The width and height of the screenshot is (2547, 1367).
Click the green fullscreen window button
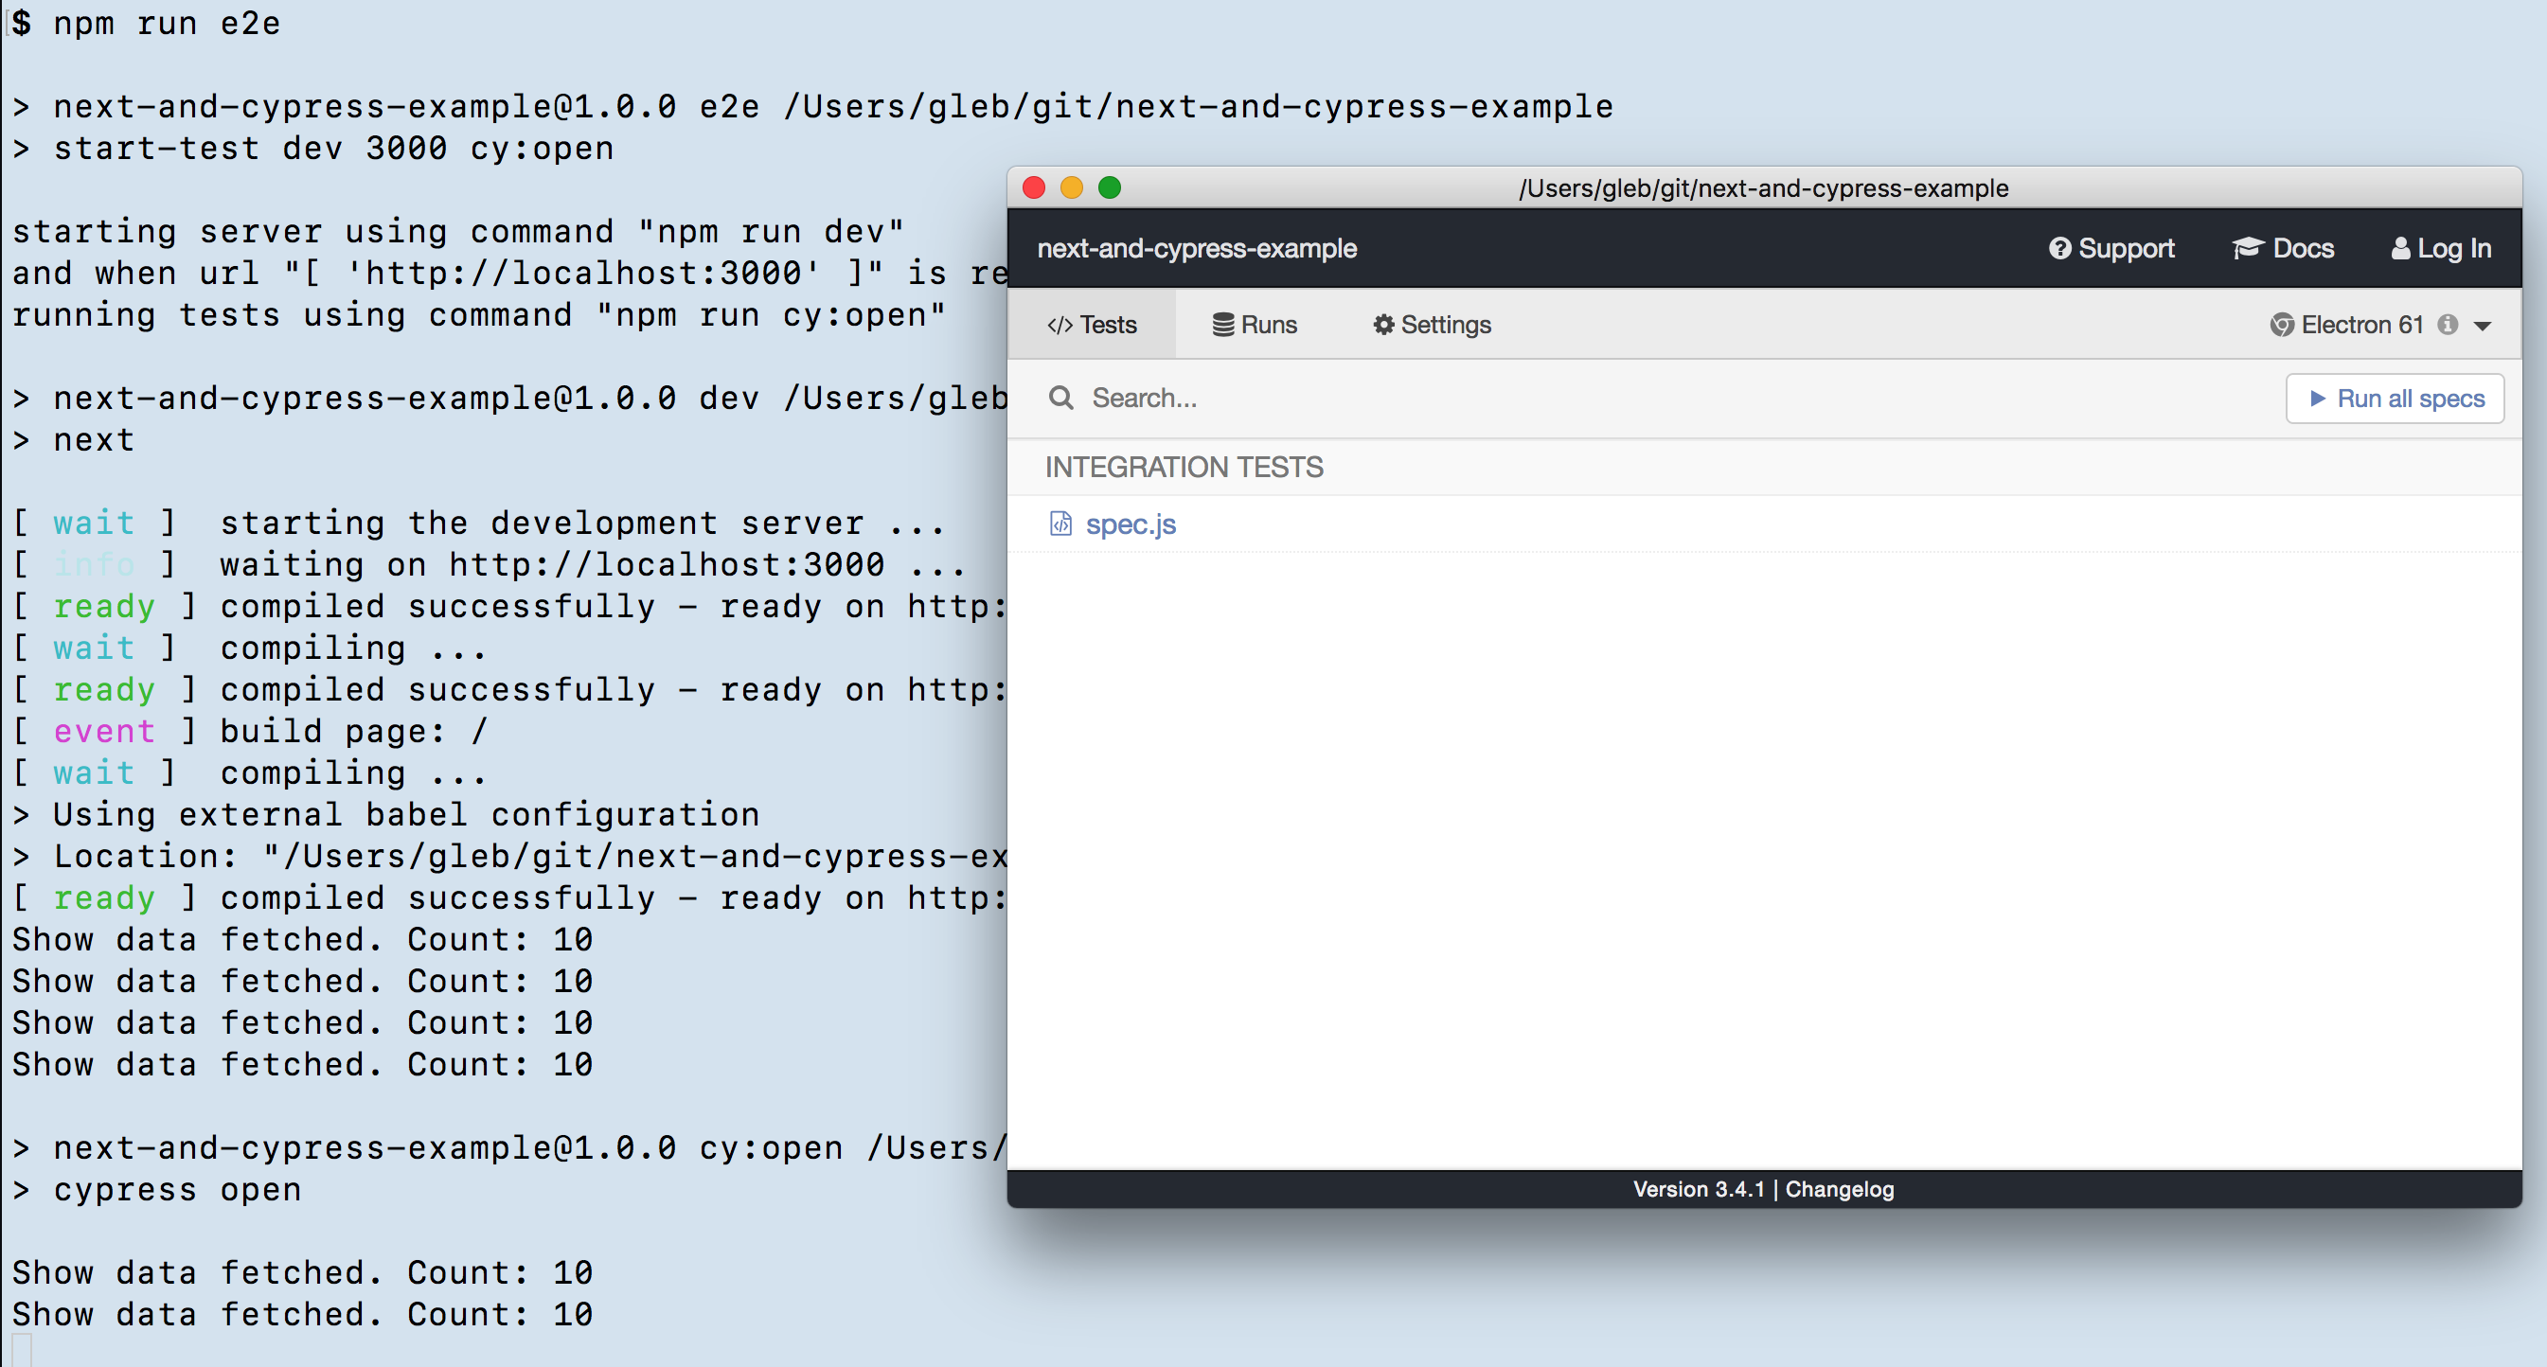click(x=1110, y=187)
